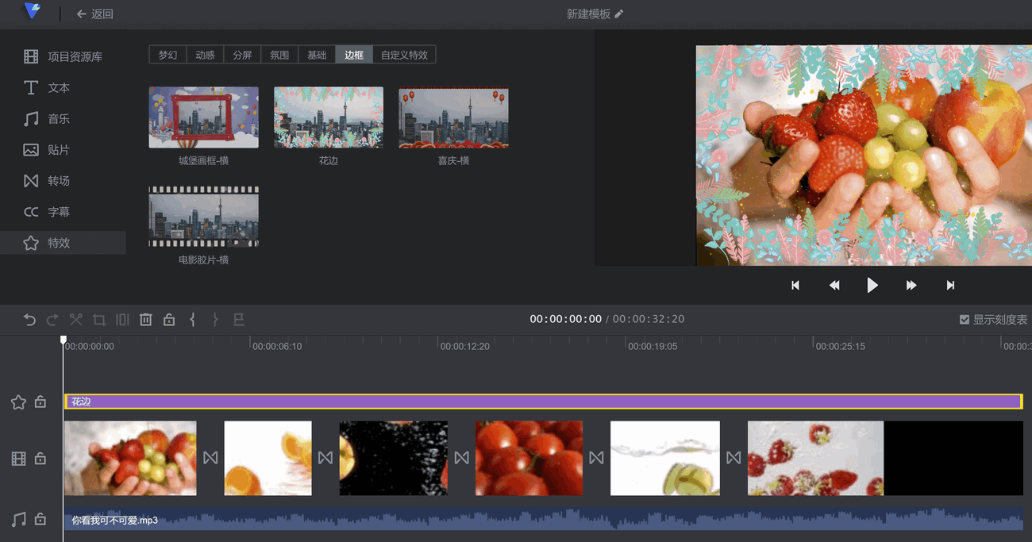Viewport: 1032px width, 542px height.
Task: Select the 边框 border tab
Action: [x=354, y=55]
